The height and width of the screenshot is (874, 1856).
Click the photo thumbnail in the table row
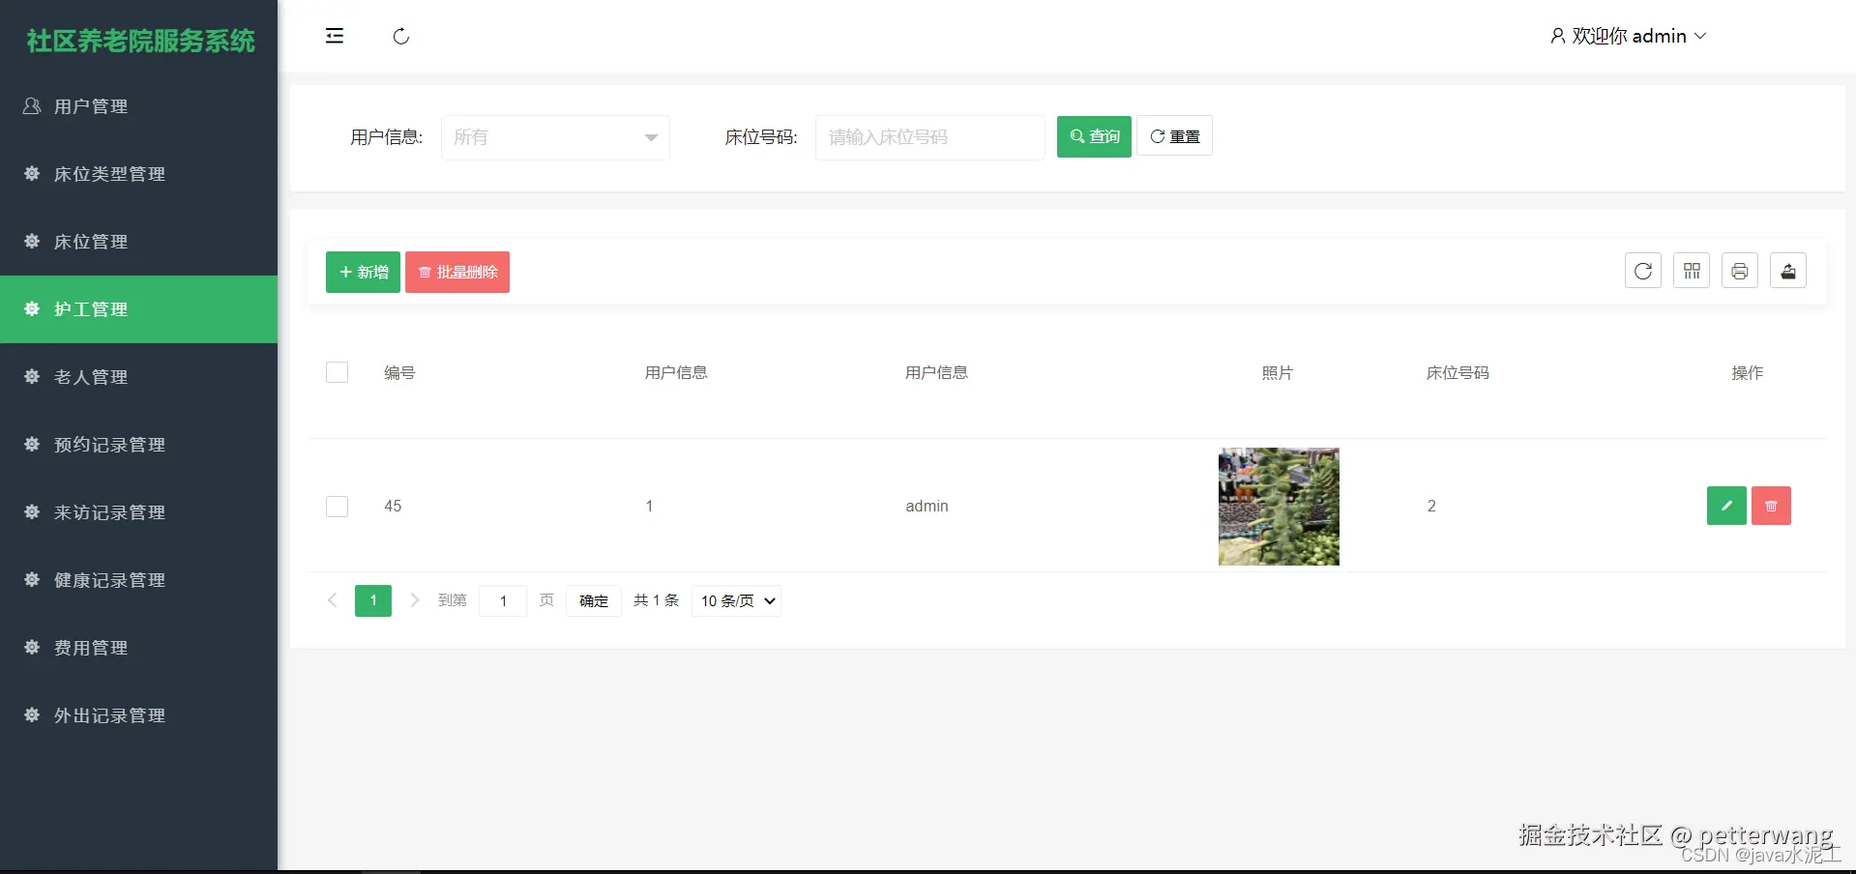pos(1278,506)
